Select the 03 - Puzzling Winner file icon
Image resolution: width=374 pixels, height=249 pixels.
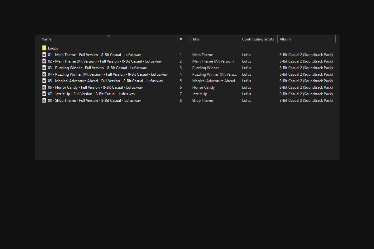coord(44,68)
